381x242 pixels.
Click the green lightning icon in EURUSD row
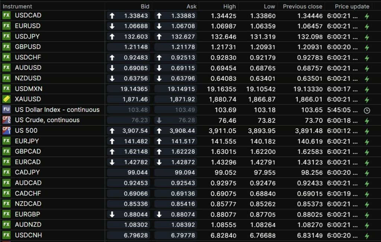(367, 26)
